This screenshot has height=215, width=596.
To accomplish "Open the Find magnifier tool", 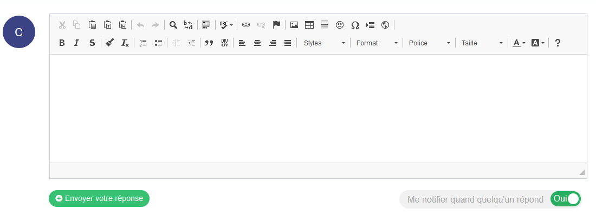I will pyautogui.click(x=173, y=25).
